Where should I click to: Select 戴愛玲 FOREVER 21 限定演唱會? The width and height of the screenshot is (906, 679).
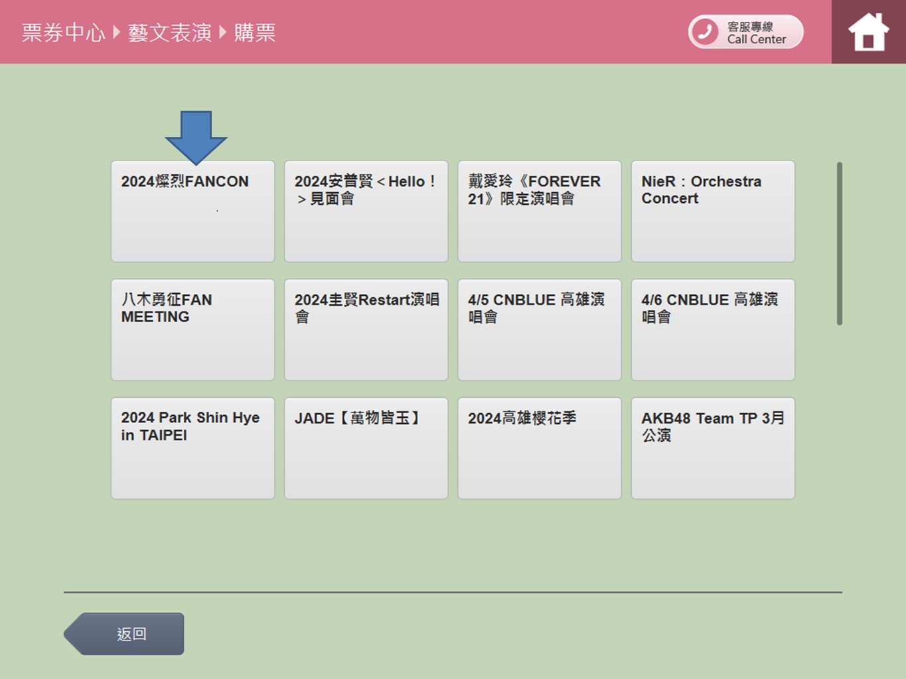click(x=539, y=211)
